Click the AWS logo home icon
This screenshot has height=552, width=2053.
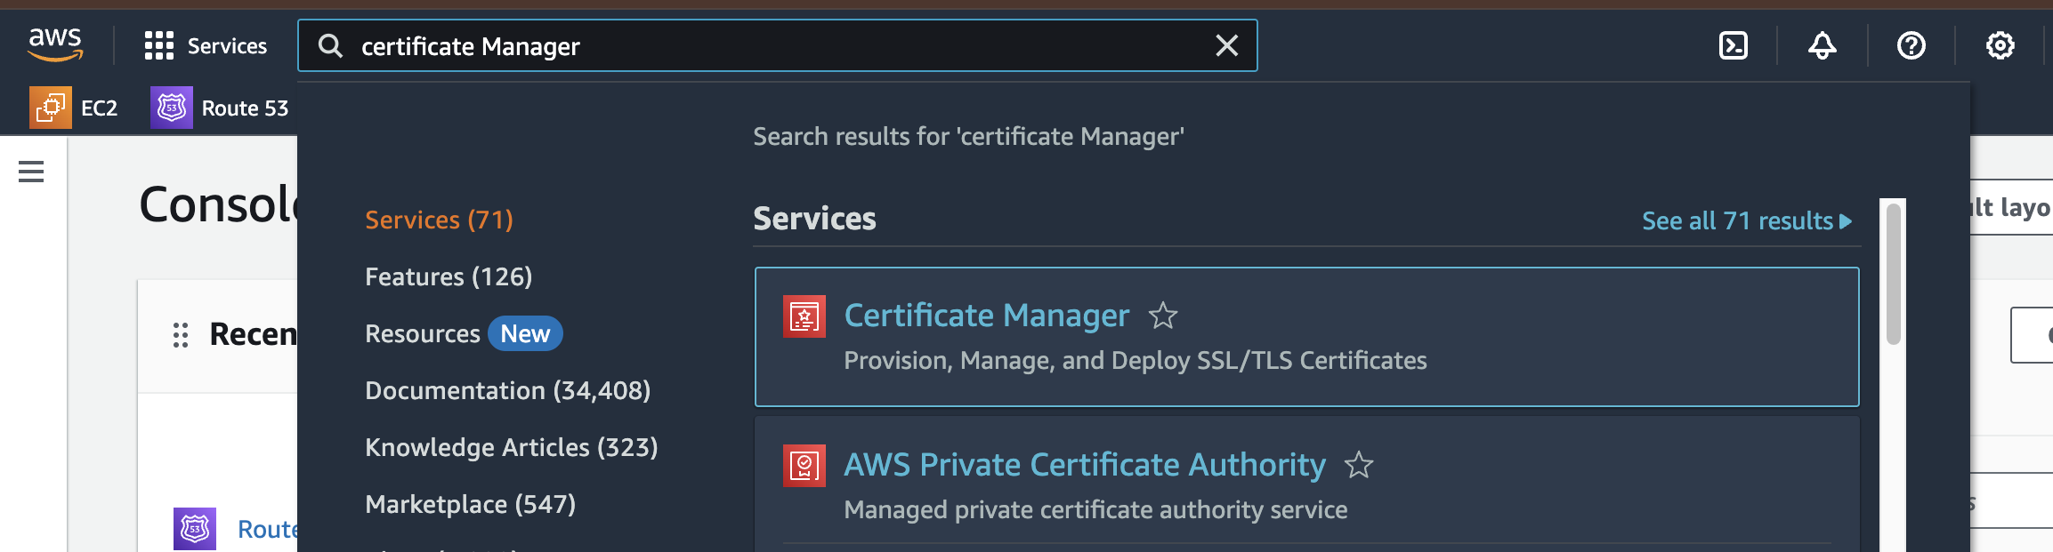55,44
